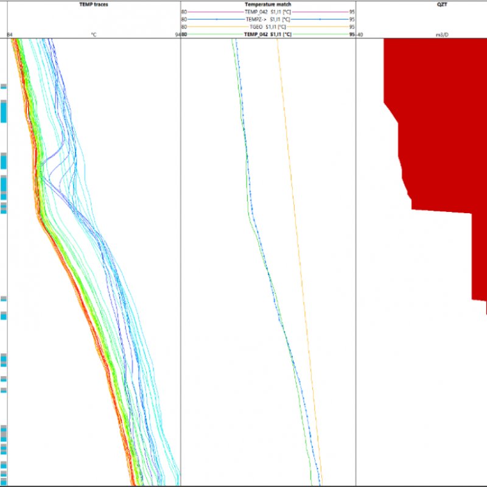This screenshot has height=487, width=487.
Task: Click the Temperature match track title
Action: [268, 4]
